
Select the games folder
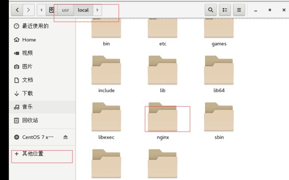(x=219, y=28)
